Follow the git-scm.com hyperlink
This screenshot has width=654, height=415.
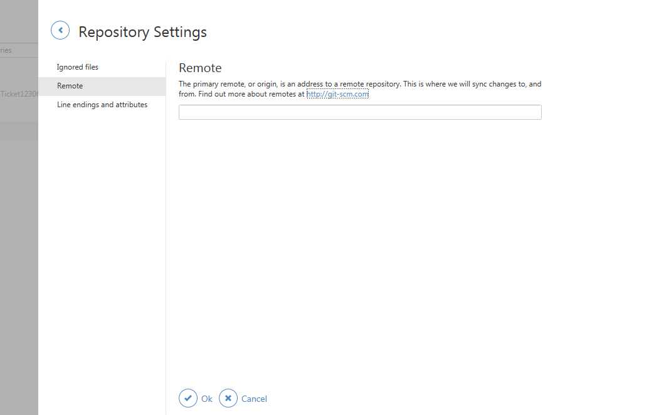click(337, 94)
